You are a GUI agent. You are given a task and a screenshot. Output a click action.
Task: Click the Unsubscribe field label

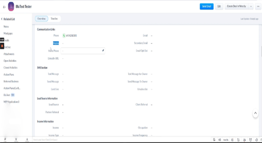click(x=142, y=89)
